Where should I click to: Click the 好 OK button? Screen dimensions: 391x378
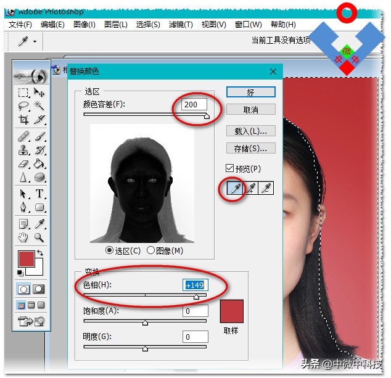coord(251,92)
